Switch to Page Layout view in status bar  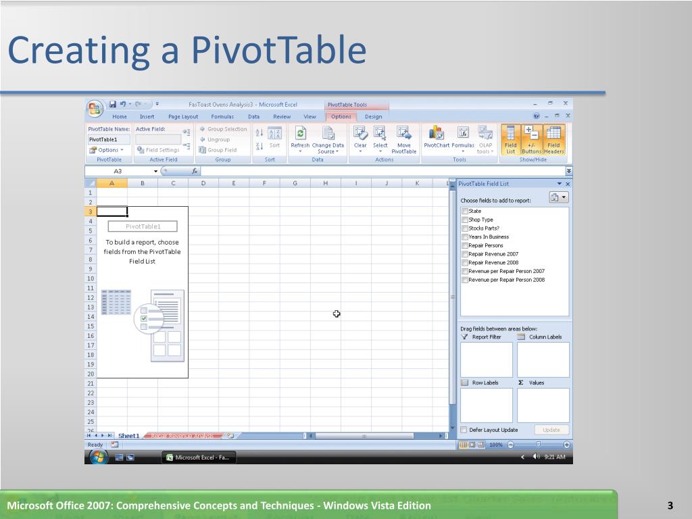[472, 445]
